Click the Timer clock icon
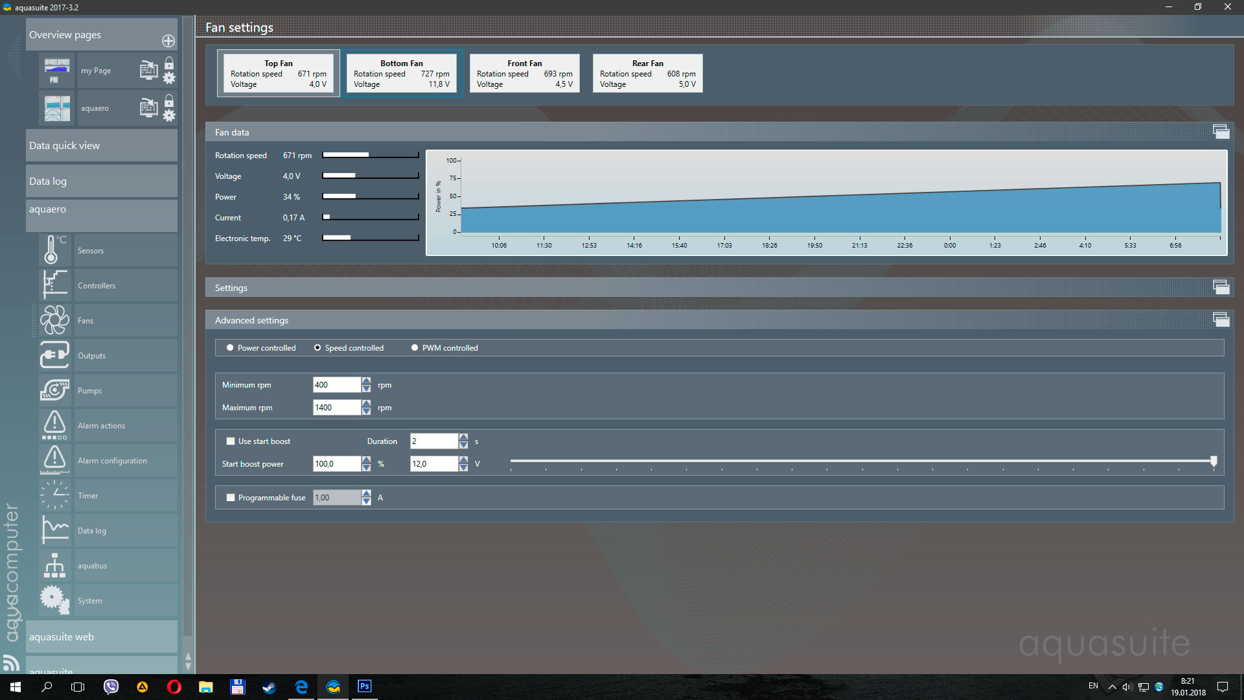 click(54, 495)
